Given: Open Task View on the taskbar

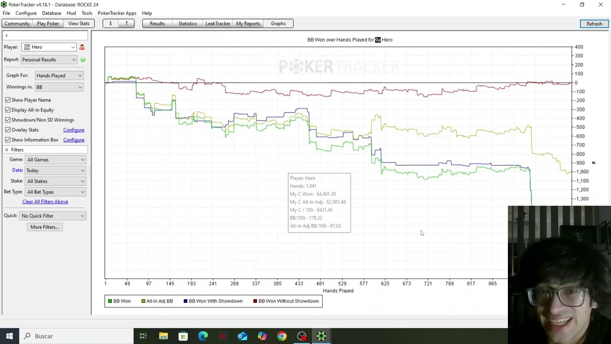Looking at the screenshot, I should point(143,336).
